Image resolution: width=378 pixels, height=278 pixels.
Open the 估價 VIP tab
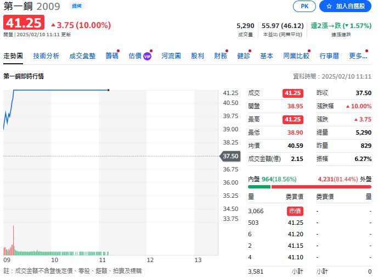[x=140, y=56]
